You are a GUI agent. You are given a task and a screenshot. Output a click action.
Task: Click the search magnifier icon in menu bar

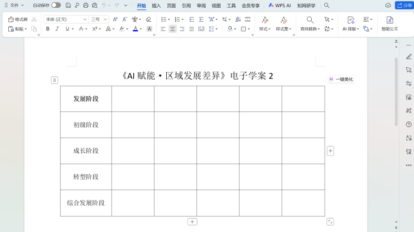click(327, 5)
